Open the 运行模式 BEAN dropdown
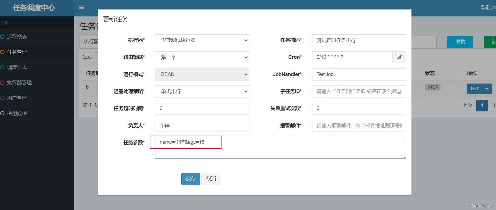This screenshot has height=210, width=496. pyautogui.click(x=202, y=74)
